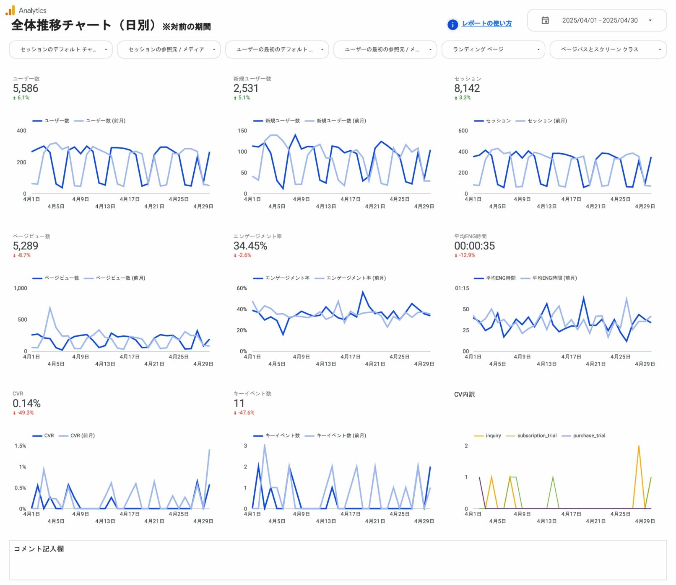Screen dimensions: 676x585
Task: Click the エンゲージメント率 34.45% scorecard value
Action: pyautogui.click(x=250, y=246)
